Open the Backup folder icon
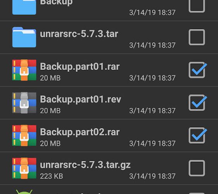The height and width of the screenshot is (194, 218). (24, 7)
